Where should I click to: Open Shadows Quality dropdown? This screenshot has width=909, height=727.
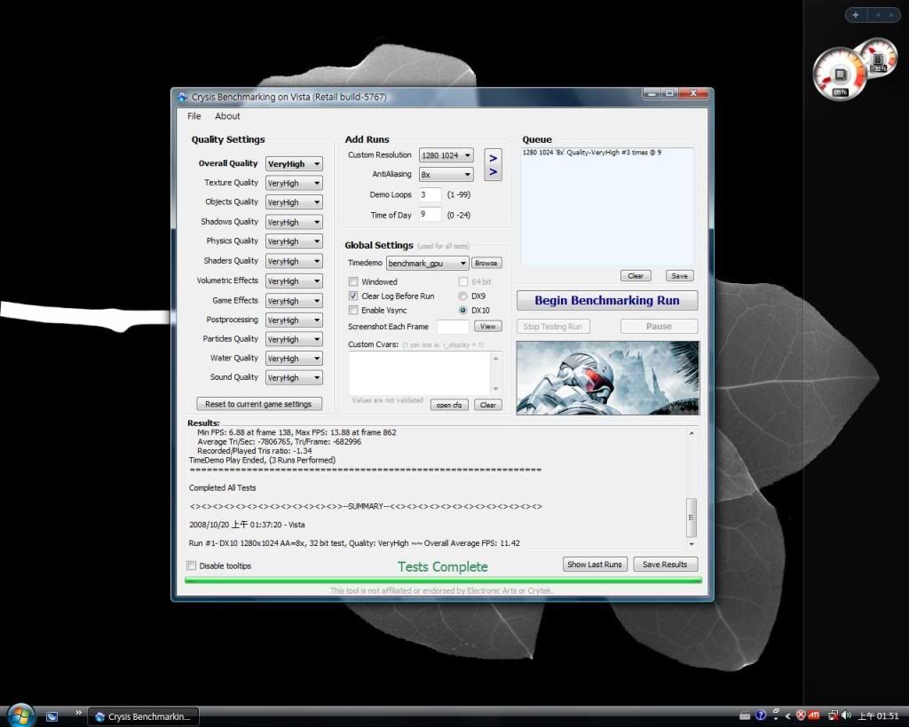(x=294, y=222)
